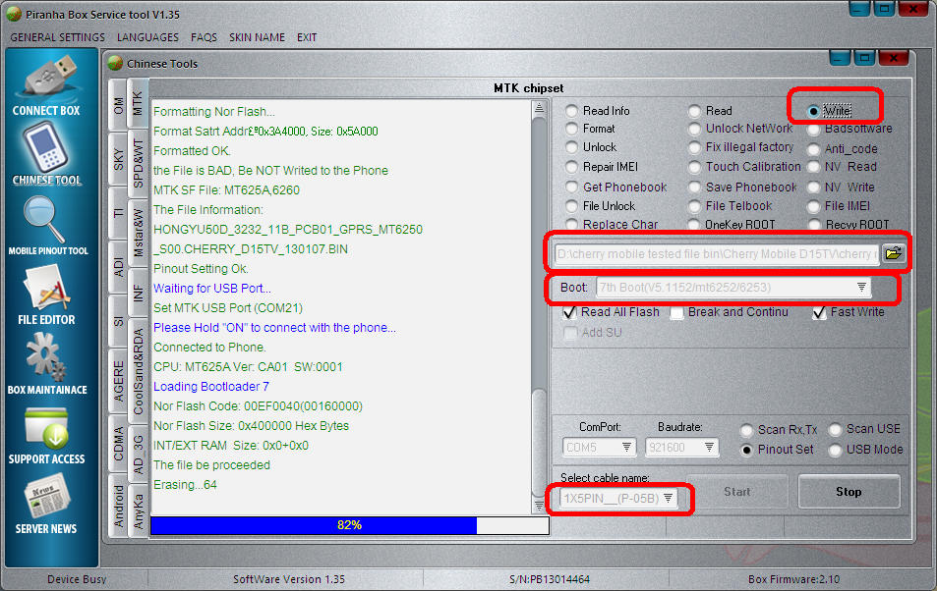Toggle the Read All Flash checkbox
This screenshot has width=937, height=591.
point(569,313)
